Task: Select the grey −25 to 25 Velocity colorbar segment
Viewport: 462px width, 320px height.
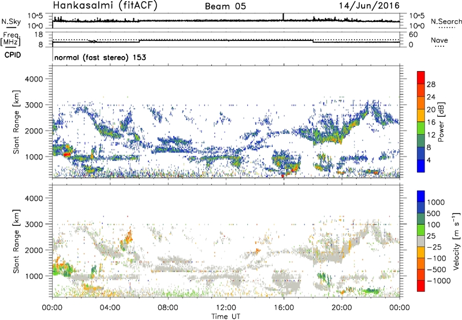Action: click(421, 241)
